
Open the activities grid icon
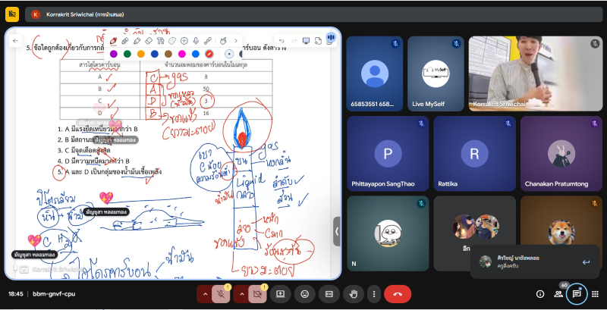click(x=596, y=293)
